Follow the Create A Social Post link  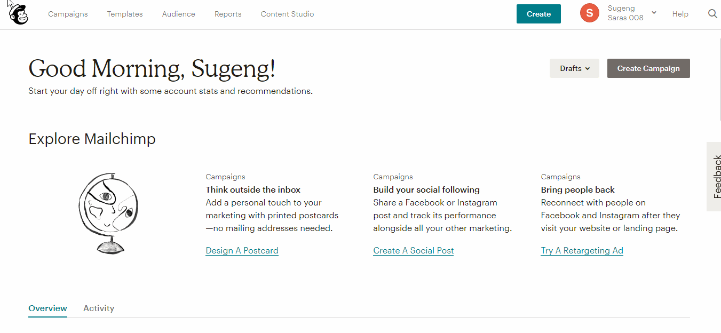[x=414, y=250]
